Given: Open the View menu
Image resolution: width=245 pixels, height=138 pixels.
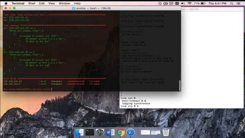Looking at the screenshot, I should pyautogui.click(x=52, y=3).
